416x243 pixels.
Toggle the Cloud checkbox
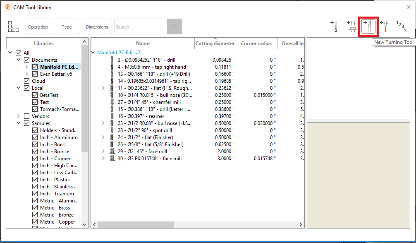point(27,81)
